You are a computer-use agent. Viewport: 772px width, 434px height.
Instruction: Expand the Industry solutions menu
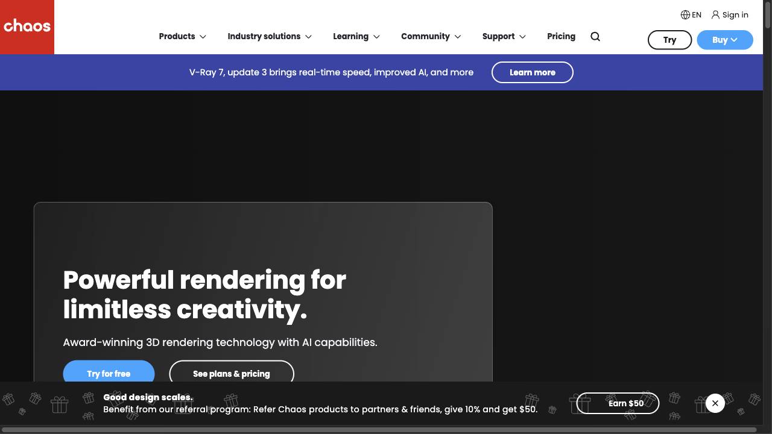tap(270, 37)
